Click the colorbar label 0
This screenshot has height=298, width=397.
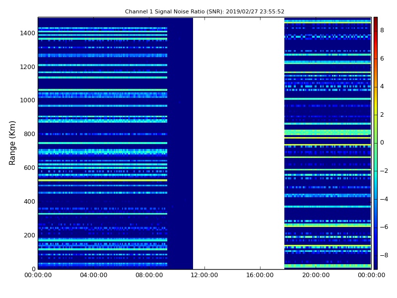[x=382, y=143]
